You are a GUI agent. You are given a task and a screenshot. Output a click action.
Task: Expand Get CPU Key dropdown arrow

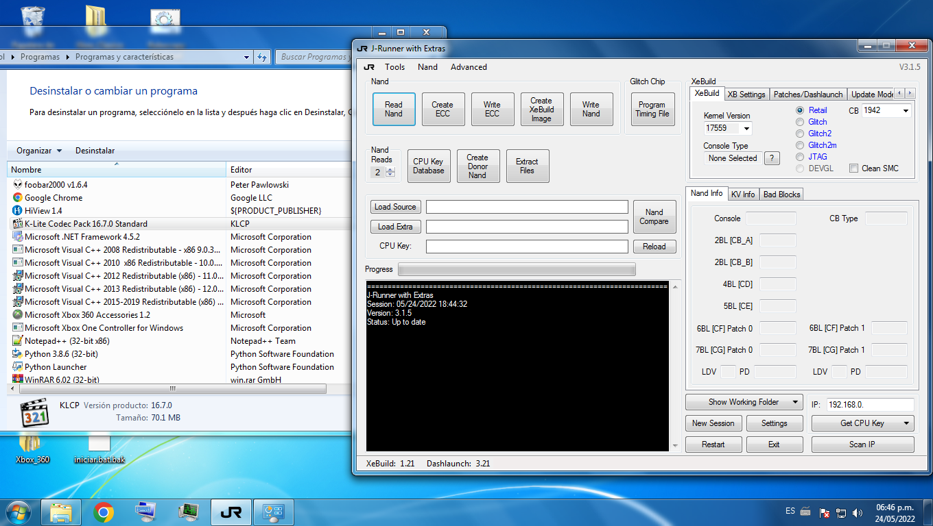907,423
